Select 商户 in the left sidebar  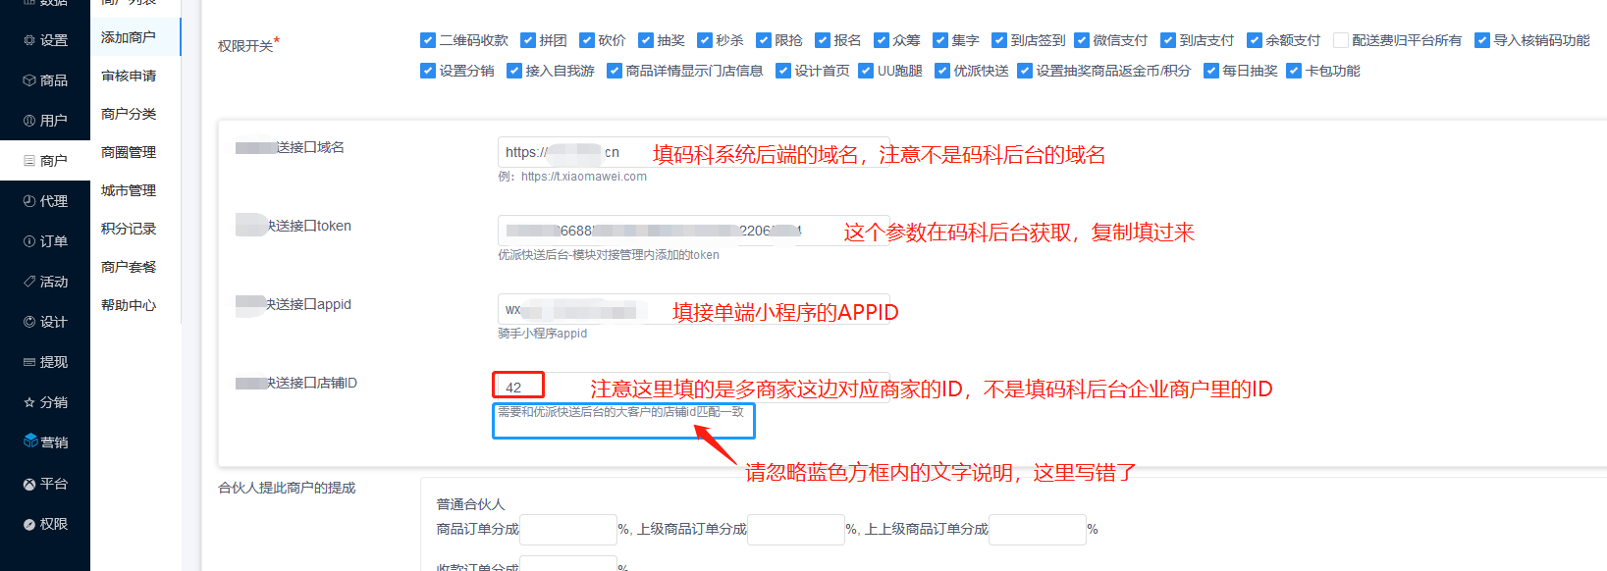(x=45, y=161)
